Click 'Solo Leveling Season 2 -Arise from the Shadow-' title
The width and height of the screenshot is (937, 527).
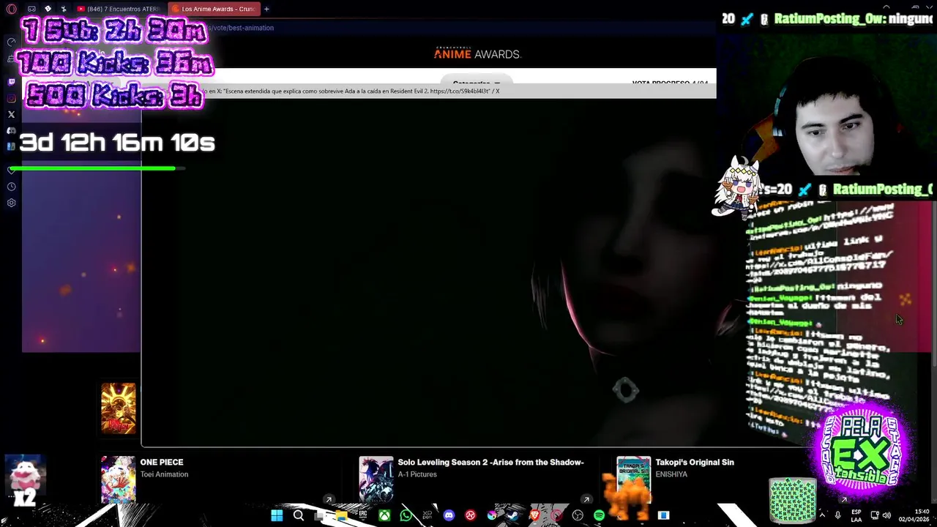pos(490,462)
